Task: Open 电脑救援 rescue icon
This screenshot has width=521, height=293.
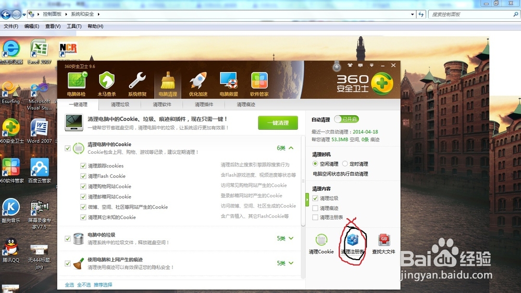Action: tap(229, 84)
